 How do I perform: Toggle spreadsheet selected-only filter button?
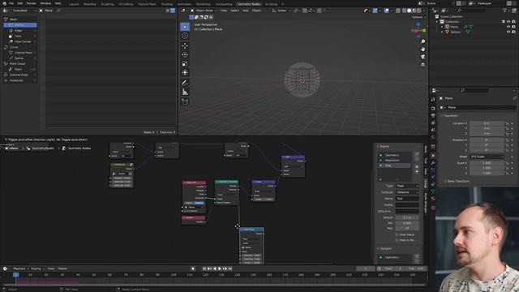[x=168, y=11]
